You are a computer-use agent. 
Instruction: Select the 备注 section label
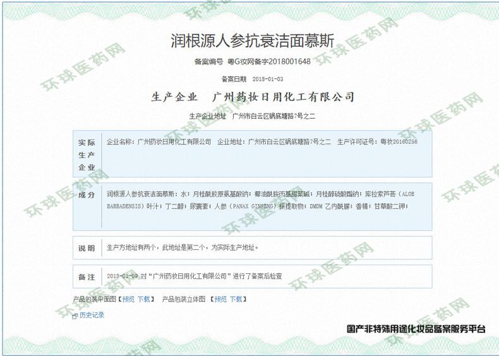pos(87,277)
